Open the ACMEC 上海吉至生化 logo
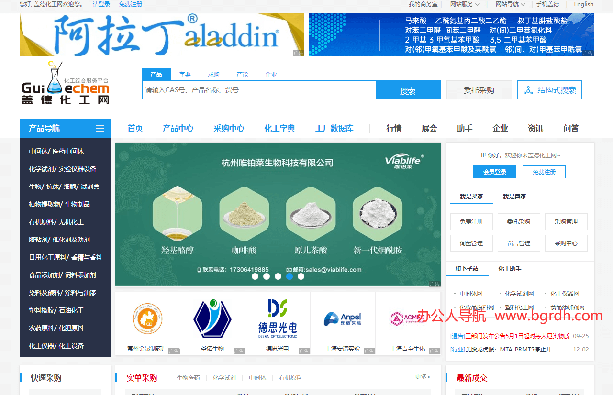 (408, 318)
